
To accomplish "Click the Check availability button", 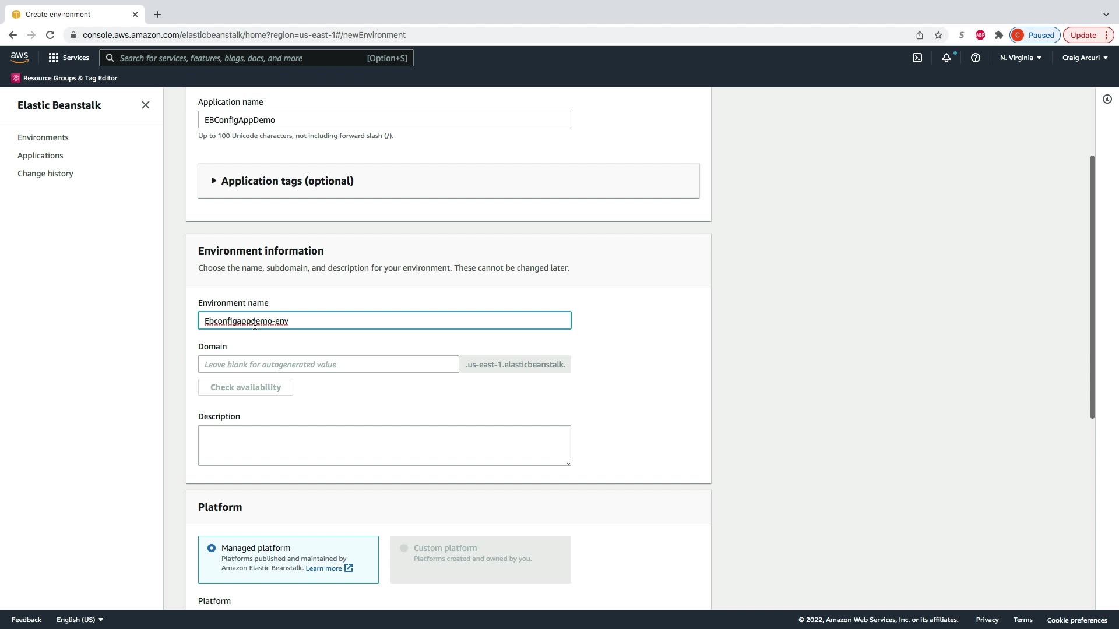I will click(x=245, y=387).
